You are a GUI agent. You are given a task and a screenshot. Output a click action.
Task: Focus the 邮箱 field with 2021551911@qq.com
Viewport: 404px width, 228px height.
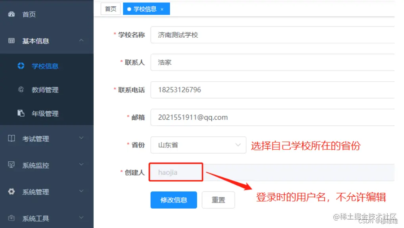tap(273, 117)
